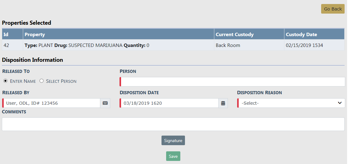Image resolution: width=348 pixels, height=164 pixels.
Task: Select property row with Id 42
Action: 6,45
